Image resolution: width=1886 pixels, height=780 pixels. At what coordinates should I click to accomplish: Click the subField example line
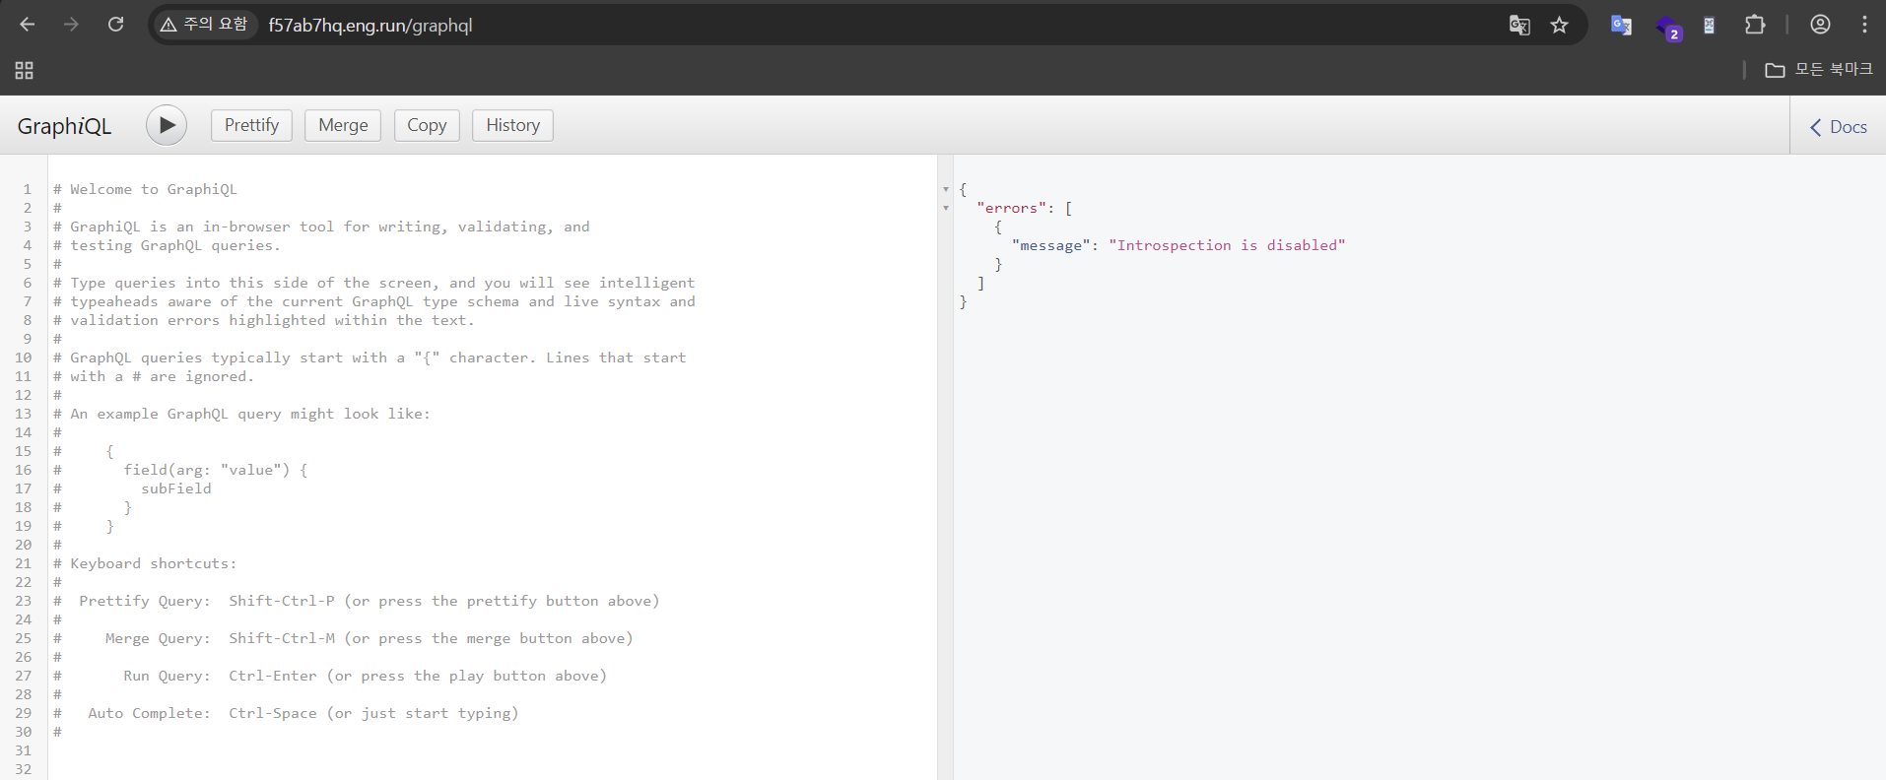click(x=132, y=488)
